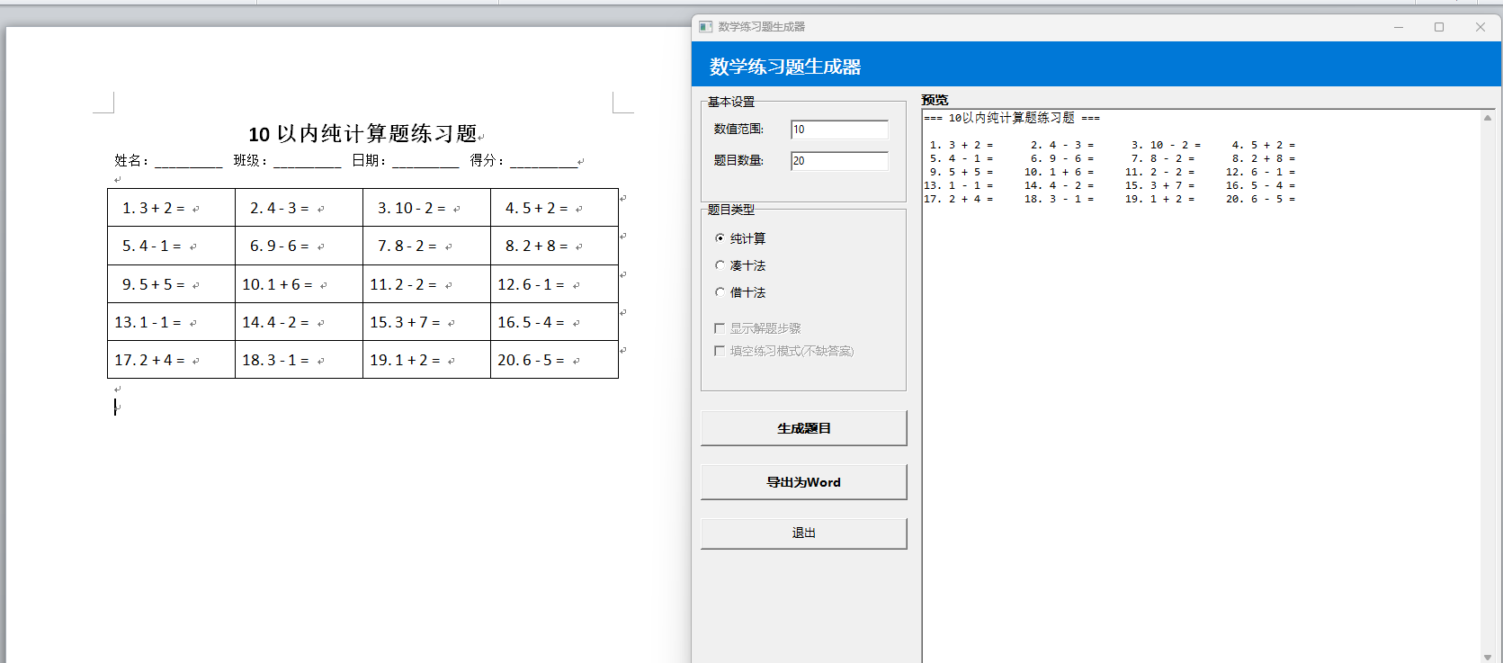1503x663 pixels.
Task: Click preview problem '3. 10 - 2 ='
Action: [x=1166, y=145]
